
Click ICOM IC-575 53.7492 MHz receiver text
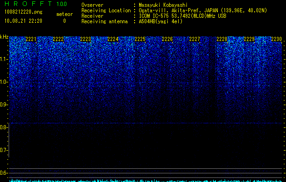pyautogui.click(x=183, y=16)
